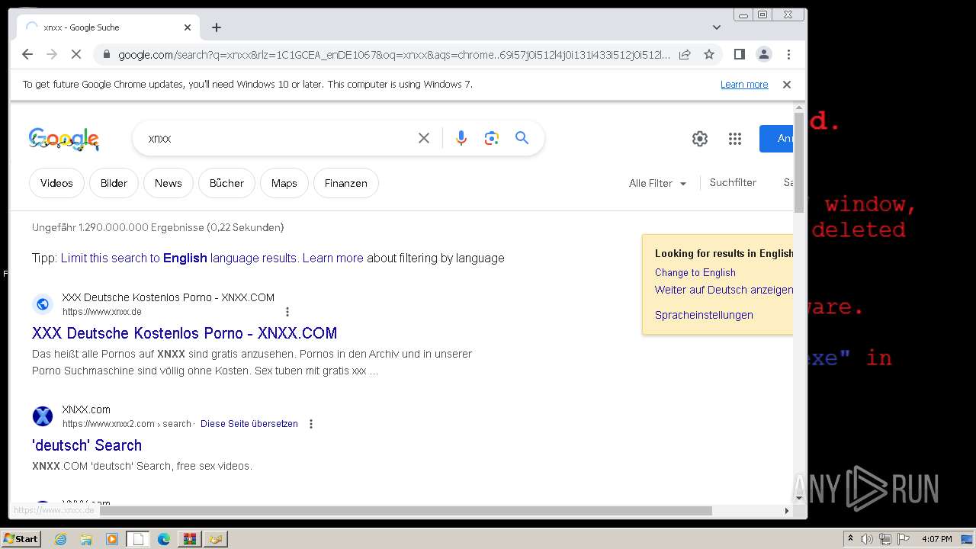This screenshot has height=549, width=976.
Task: Open the media player taskbar icon
Action: tap(112, 539)
